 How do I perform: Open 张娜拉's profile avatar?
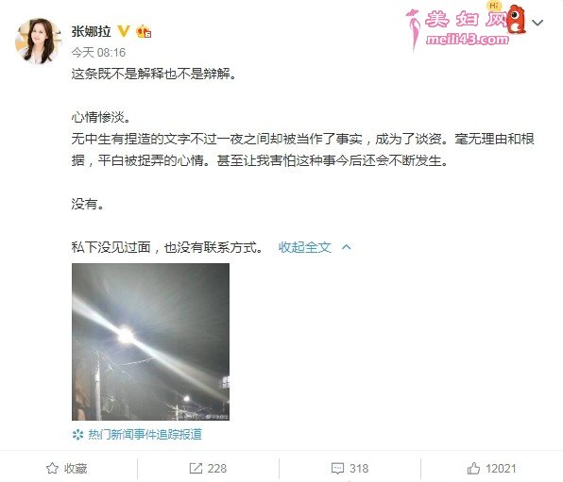[x=39, y=41]
